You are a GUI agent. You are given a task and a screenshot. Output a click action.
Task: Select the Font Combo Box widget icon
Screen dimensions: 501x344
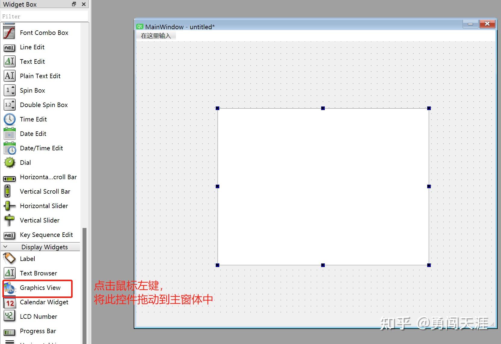coord(9,32)
